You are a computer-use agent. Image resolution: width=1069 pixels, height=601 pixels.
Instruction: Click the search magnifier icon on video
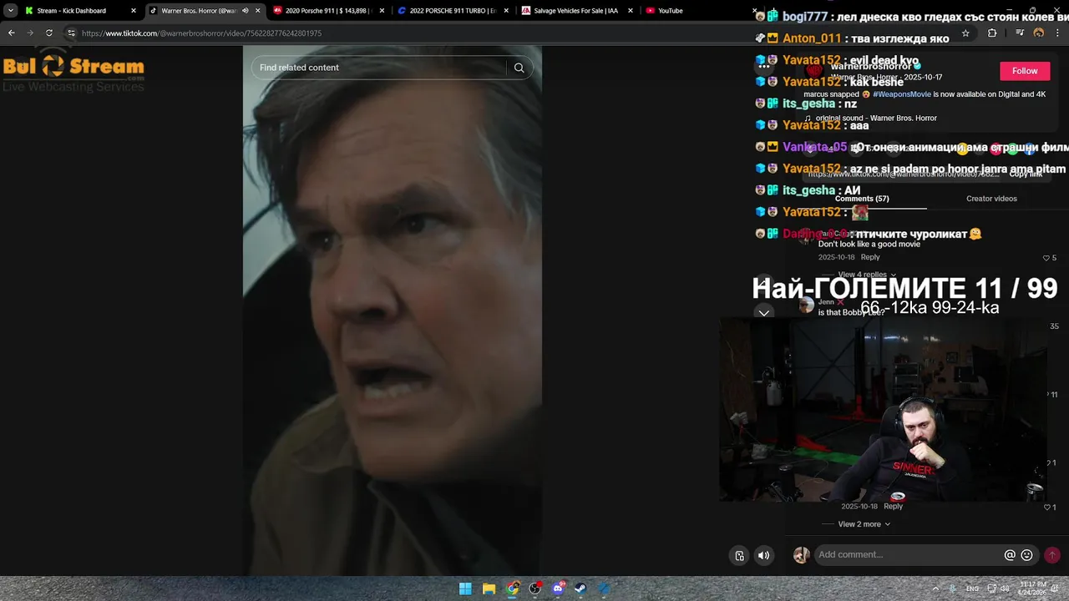519,68
